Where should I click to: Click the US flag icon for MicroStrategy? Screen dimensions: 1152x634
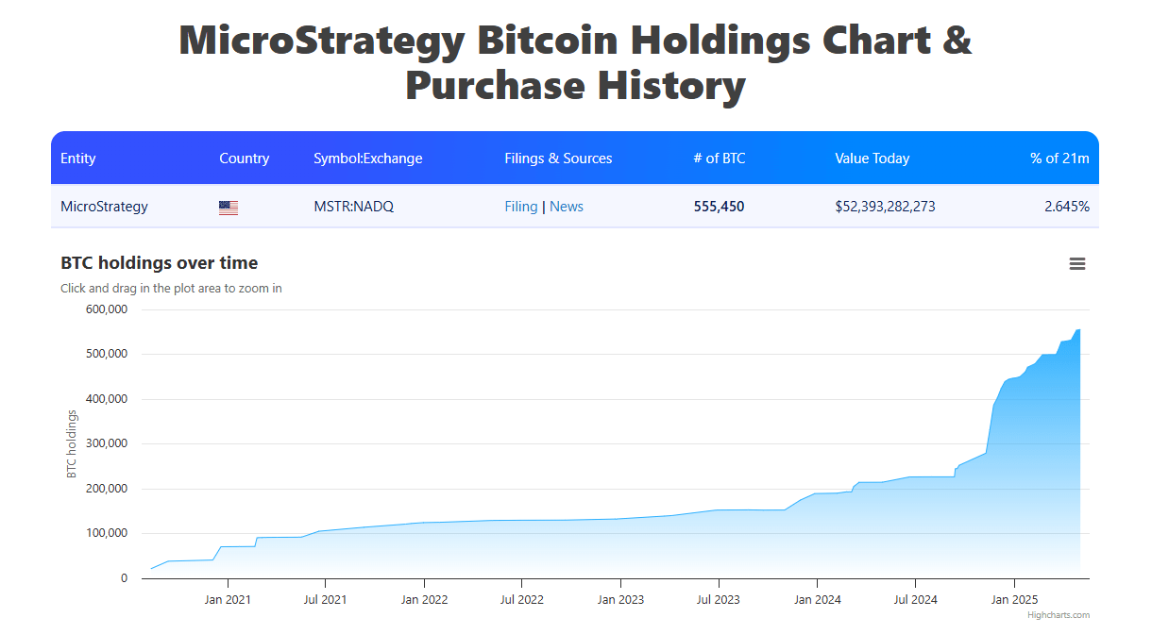[229, 207]
